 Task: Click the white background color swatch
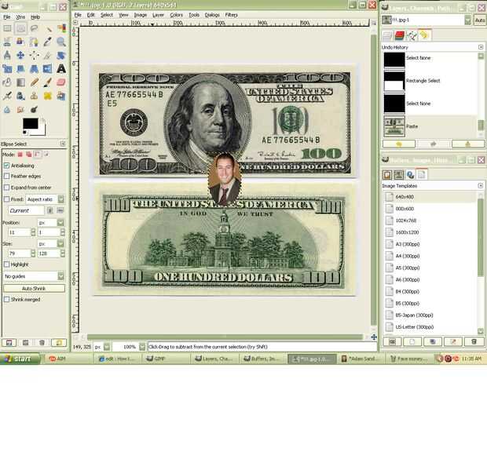click(x=43, y=129)
